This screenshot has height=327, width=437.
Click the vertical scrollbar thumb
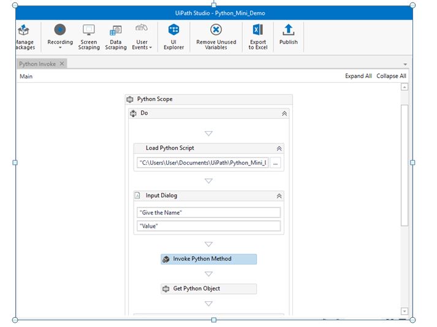coord(405,165)
